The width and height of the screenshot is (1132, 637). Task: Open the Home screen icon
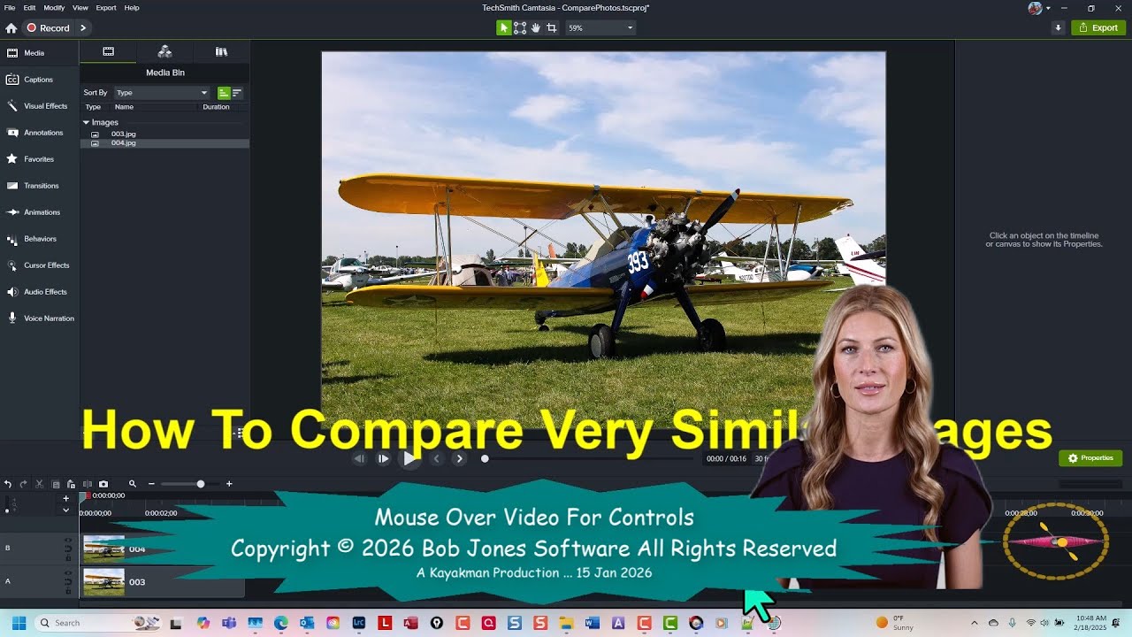11,28
